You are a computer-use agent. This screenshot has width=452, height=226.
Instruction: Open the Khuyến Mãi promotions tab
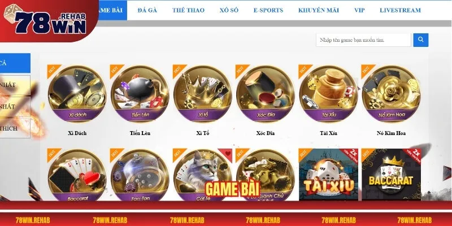pos(319,10)
